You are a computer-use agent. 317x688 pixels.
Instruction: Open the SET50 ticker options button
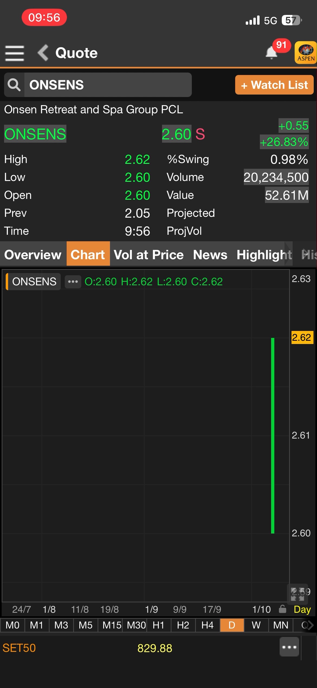click(289, 647)
